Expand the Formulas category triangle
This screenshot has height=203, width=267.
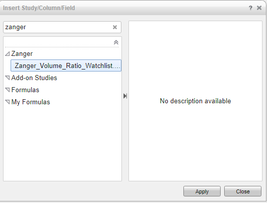pyautogui.click(x=8, y=90)
